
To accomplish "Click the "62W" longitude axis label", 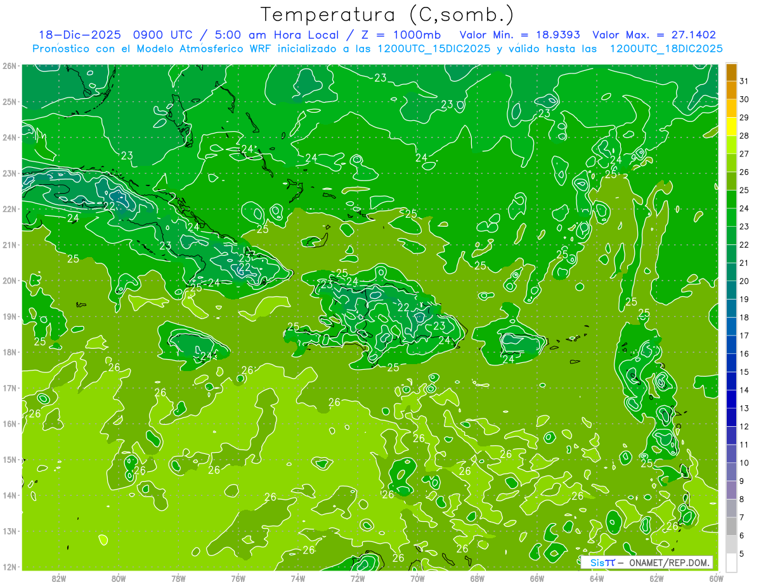I will pos(656,579).
